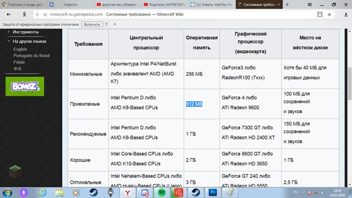The image size is (352, 198).
Task: Click the highlighted 512 МБ cell
Action: tap(194, 104)
